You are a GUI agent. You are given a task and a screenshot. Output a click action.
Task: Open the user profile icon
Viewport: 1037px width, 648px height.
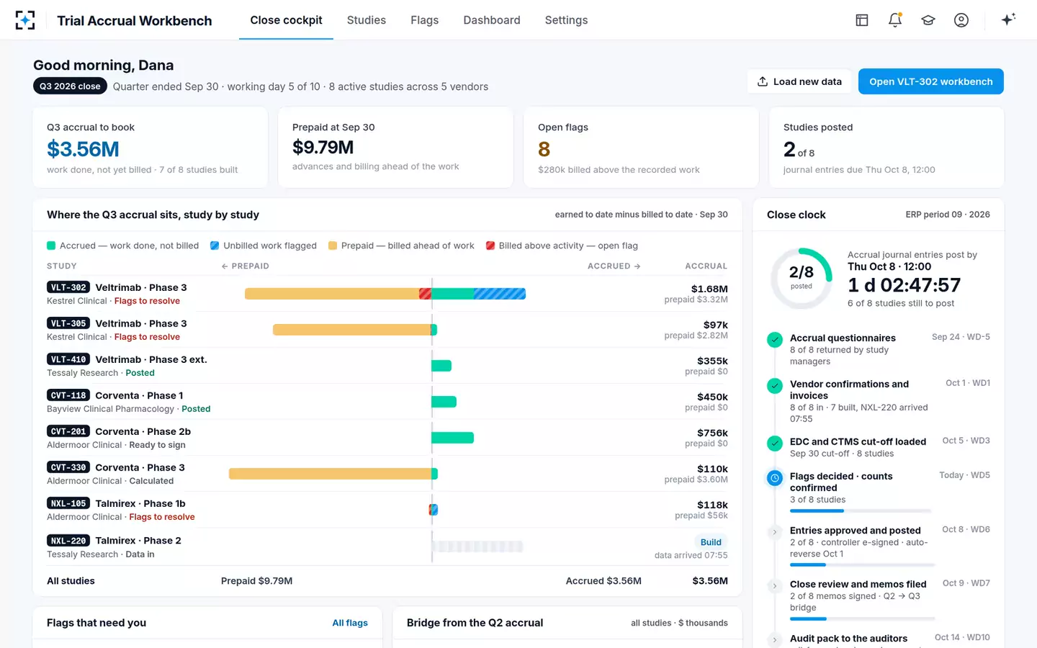point(961,20)
